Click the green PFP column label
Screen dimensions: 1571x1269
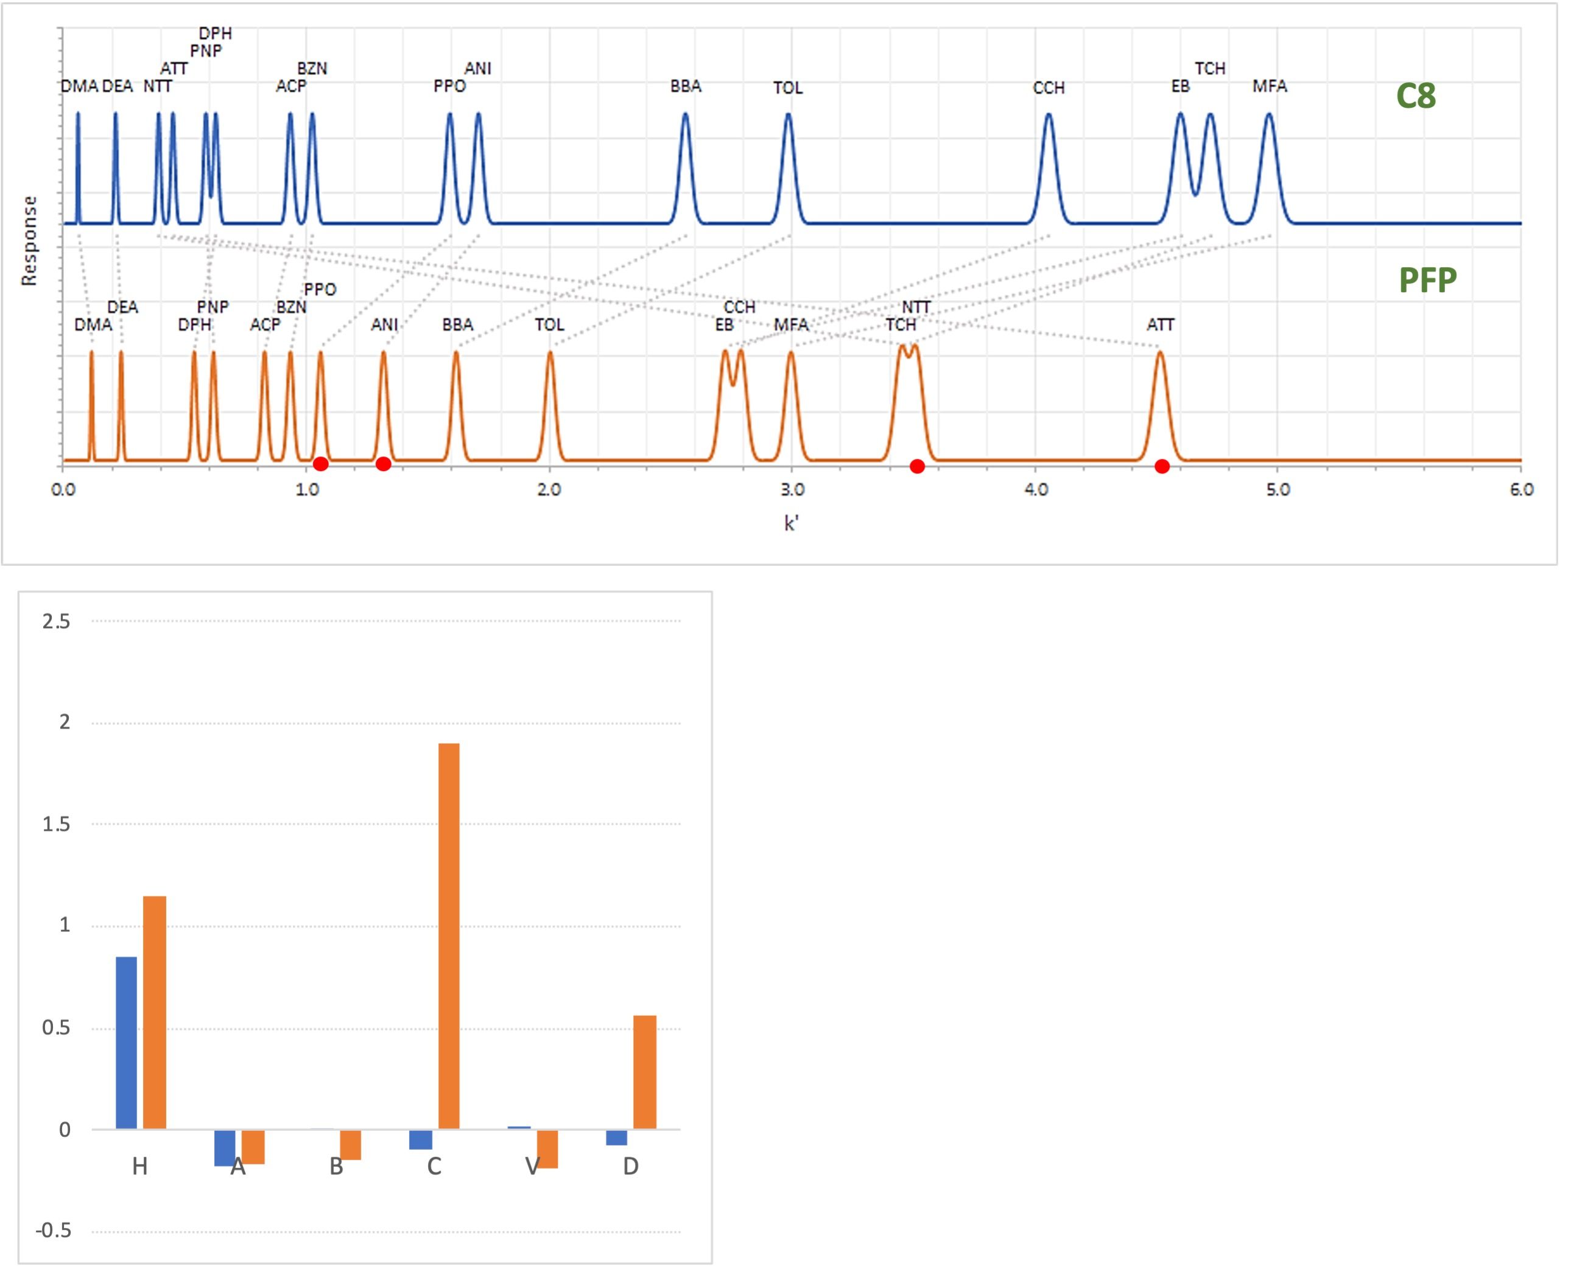[1428, 281]
